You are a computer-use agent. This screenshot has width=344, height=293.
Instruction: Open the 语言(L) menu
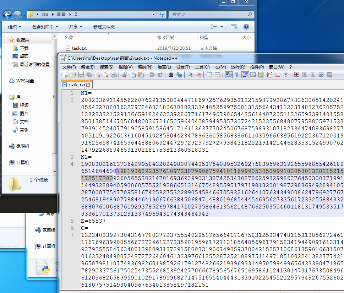point(164,67)
